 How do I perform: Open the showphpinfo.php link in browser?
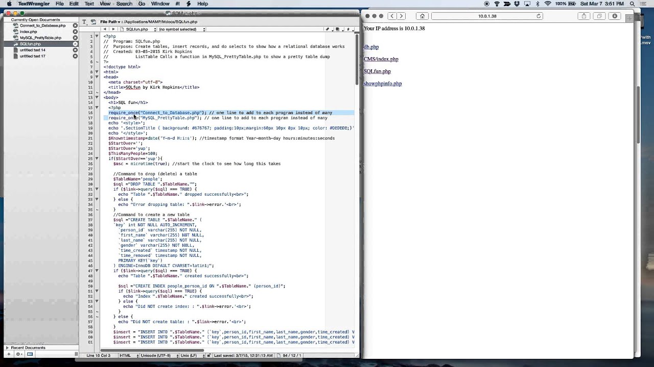[x=383, y=84]
